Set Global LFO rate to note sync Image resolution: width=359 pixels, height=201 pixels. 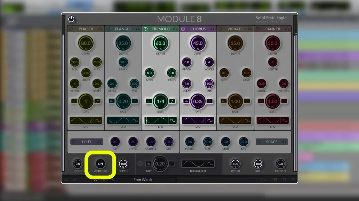(x=172, y=163)
